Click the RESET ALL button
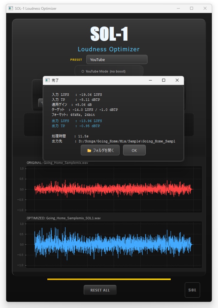 [x=100, y=290]
